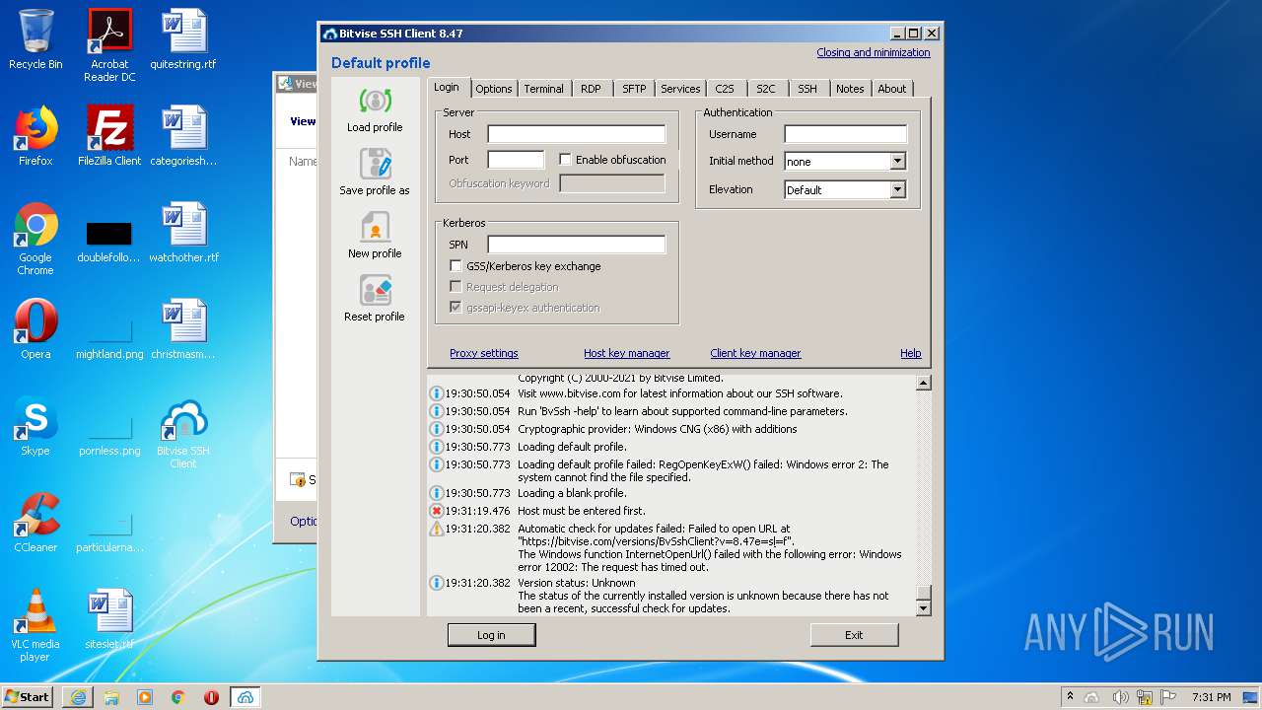Switch to the RDP tab
The height and width of the screenshot is (710, 1262).
point(591,89)
